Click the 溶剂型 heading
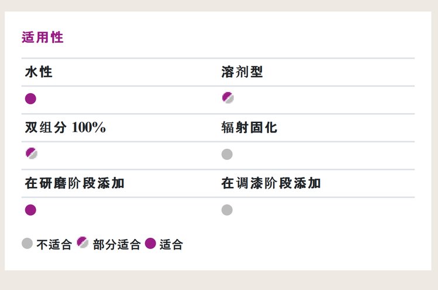The image size is (438, 290). (x=242, y=73)
